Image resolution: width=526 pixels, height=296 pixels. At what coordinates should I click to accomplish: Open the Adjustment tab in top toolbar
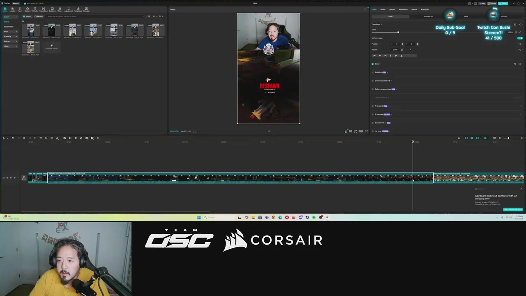click(69, 9)
